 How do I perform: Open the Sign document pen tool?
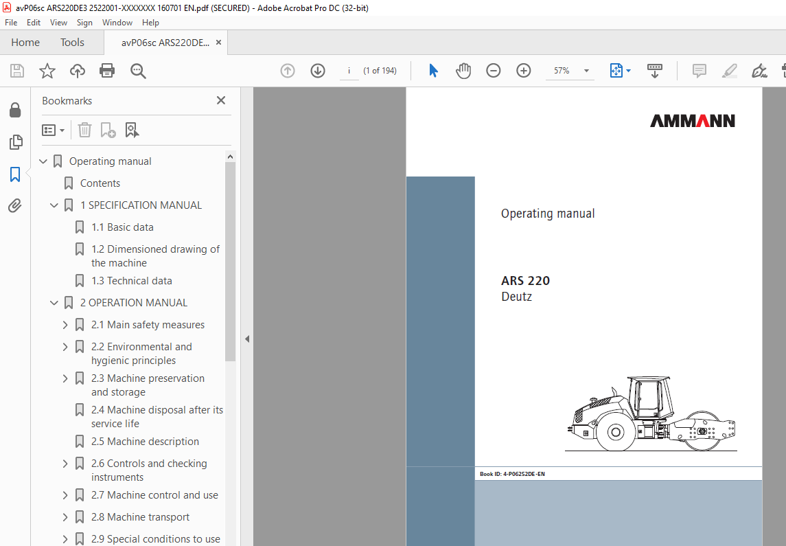(x=759, y=71)
